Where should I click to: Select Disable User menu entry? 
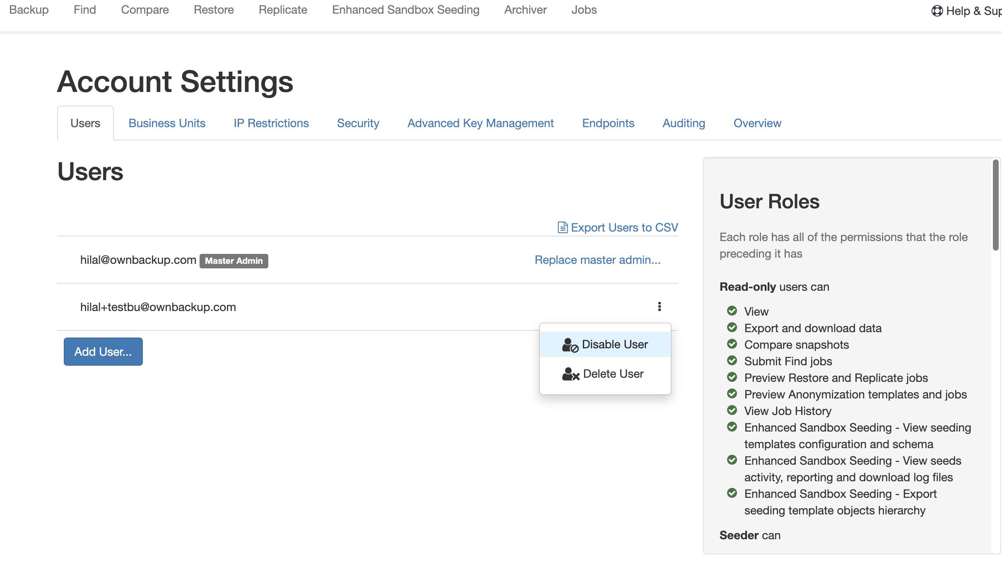[614, 345]
